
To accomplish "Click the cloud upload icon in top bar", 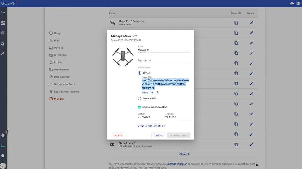I will (x=292, y=3).
